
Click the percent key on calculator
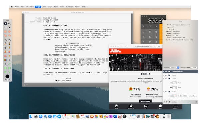tap(156, 26)
